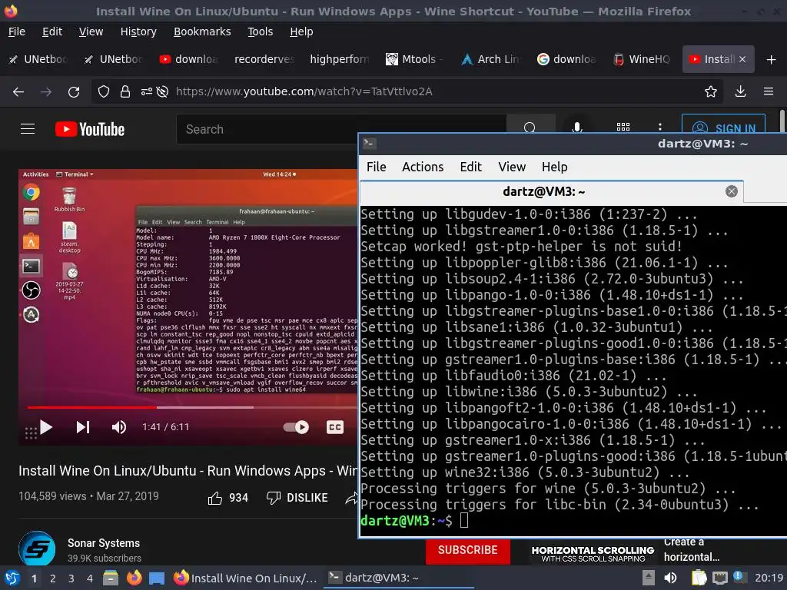
Task: Open the terminal window File menu
Action: pos(376,167)
